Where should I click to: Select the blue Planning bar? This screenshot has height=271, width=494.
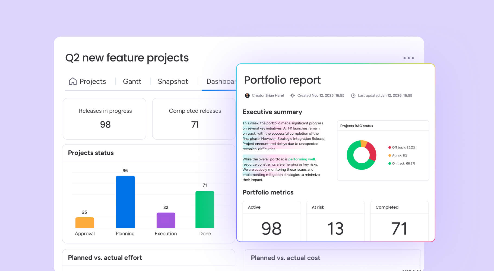click(125, 202)
